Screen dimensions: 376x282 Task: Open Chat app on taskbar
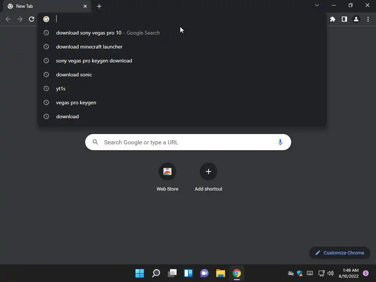point(204,273)
